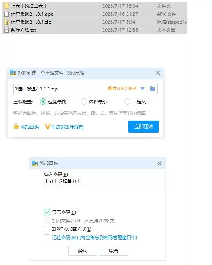
Task: Select the 上老王论坛当老王 folder icon
Action: click(6, 6)
